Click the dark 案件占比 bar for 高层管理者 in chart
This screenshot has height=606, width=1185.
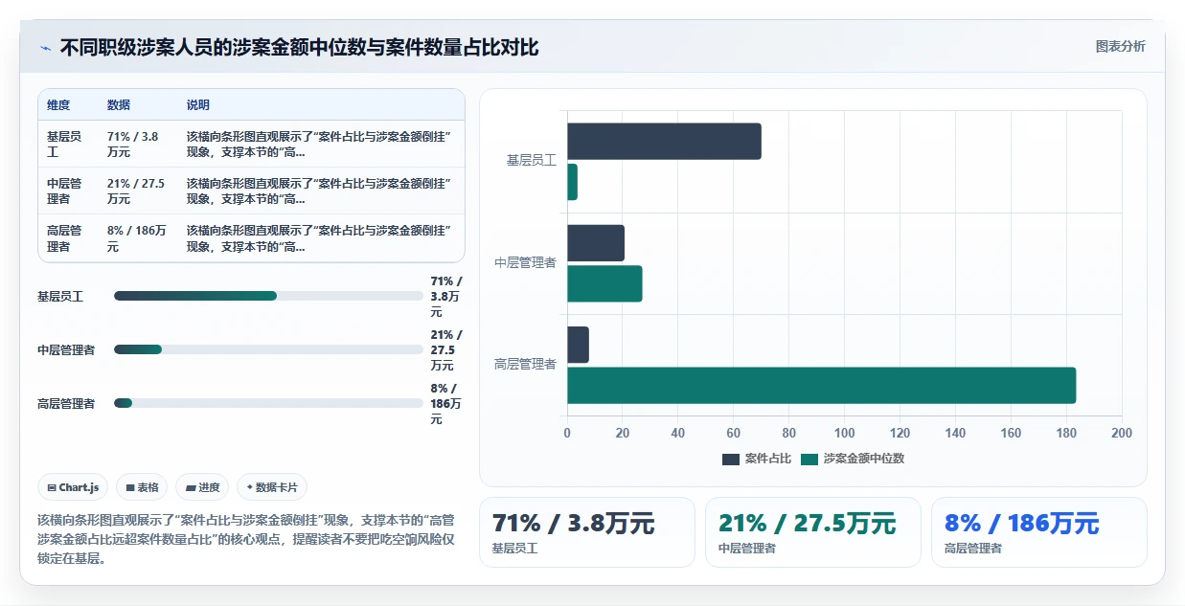(x=578, y=345)
